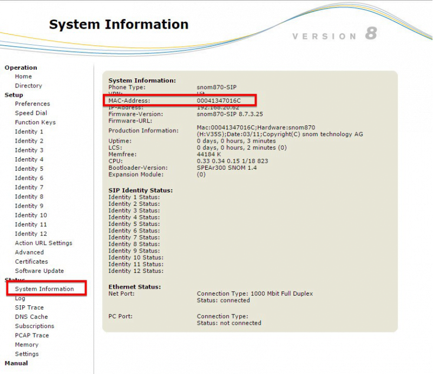Click System Information in Status menu
433x374 pixels.
point(44,289)
